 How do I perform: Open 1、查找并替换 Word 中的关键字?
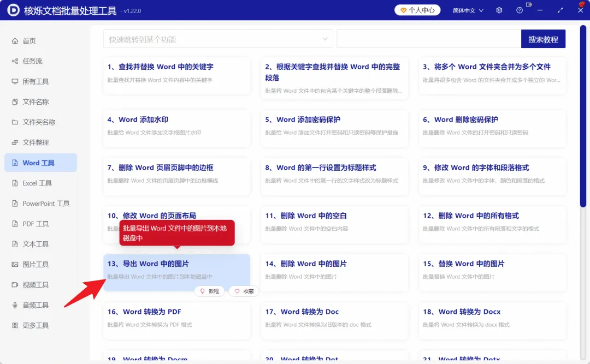pos(176,75)
